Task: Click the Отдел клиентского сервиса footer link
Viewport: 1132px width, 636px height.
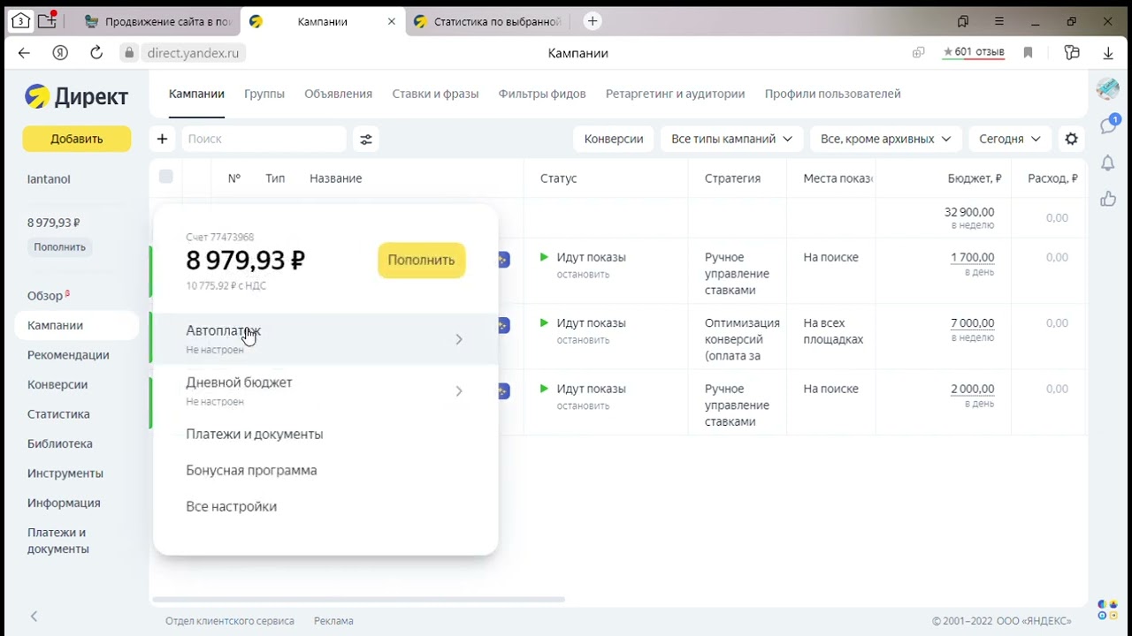Action: pyautogui.click(x=230, y=621)
